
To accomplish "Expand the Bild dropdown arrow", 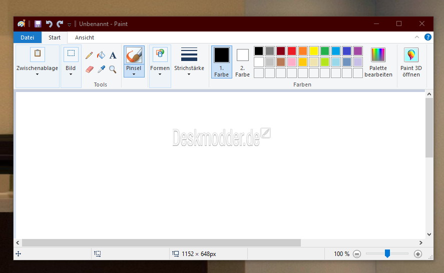I will coord(71,74).
